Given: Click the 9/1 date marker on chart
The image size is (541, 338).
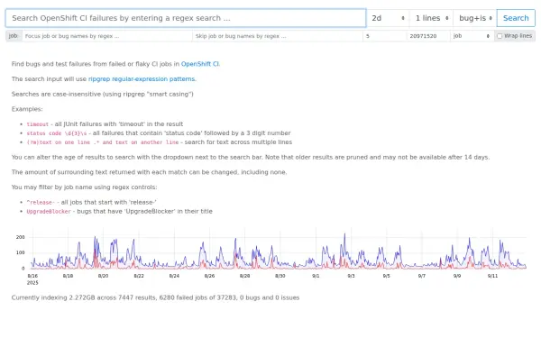Looking at the screenshot, I should click(316, 276).
